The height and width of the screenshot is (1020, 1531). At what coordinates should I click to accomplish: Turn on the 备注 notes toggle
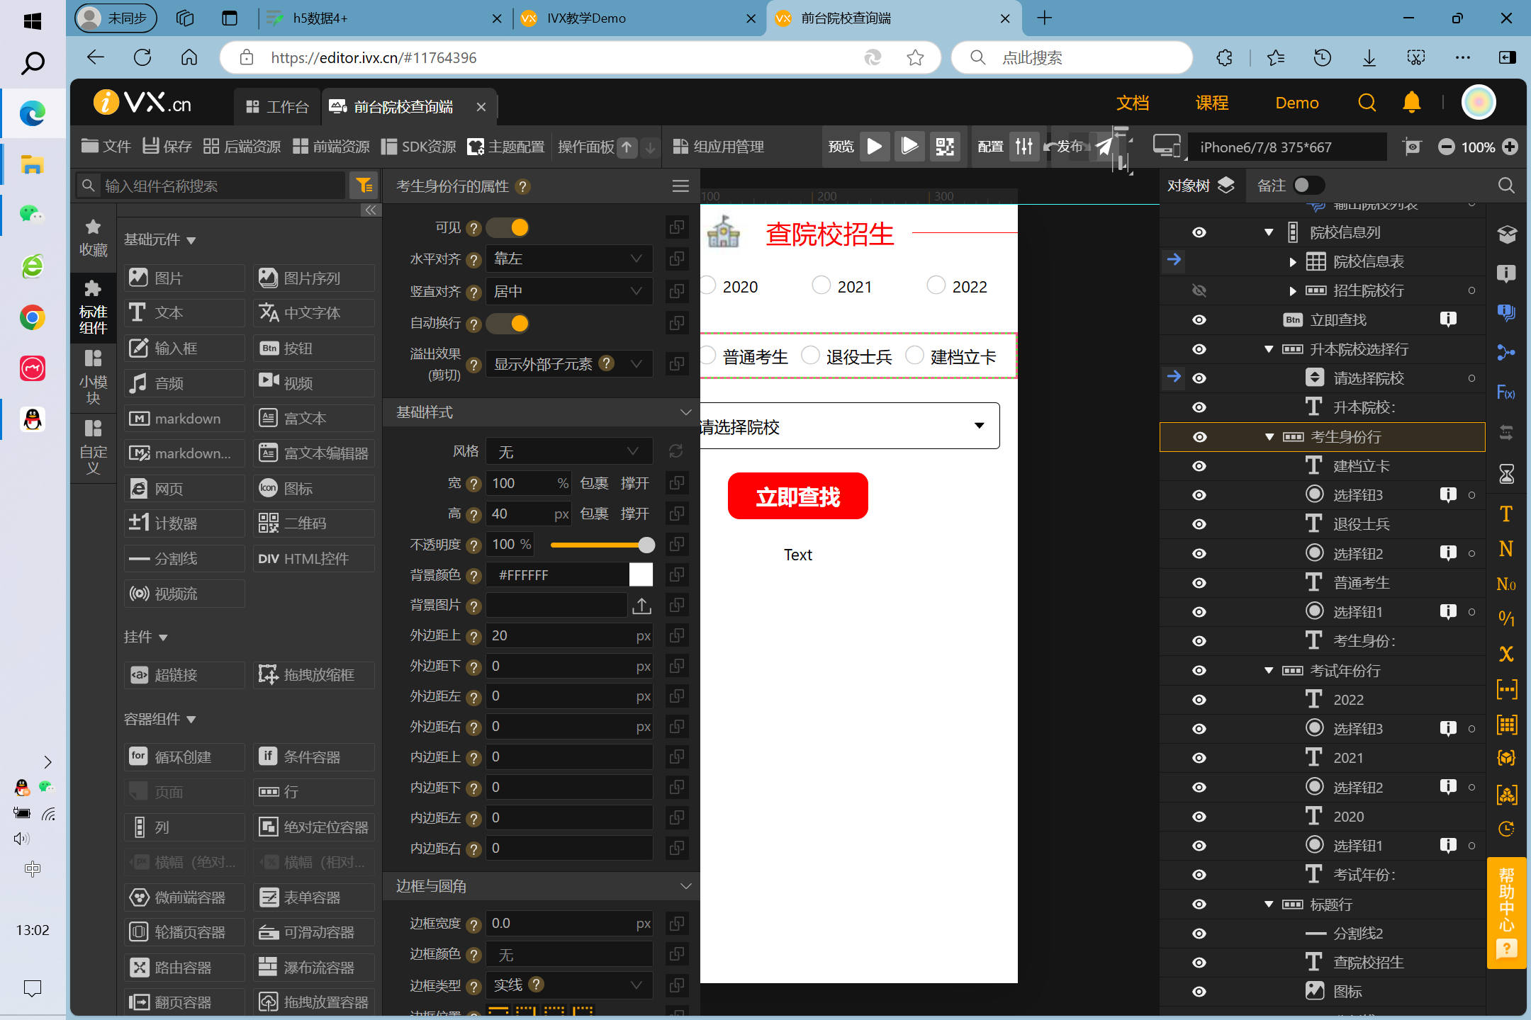click(x=1308, y=186)
